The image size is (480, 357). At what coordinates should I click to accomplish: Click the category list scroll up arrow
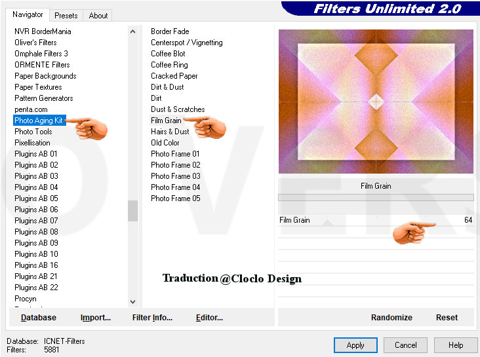pos(132,31)
